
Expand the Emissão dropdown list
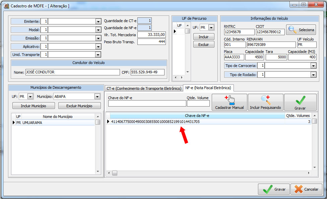98,38
